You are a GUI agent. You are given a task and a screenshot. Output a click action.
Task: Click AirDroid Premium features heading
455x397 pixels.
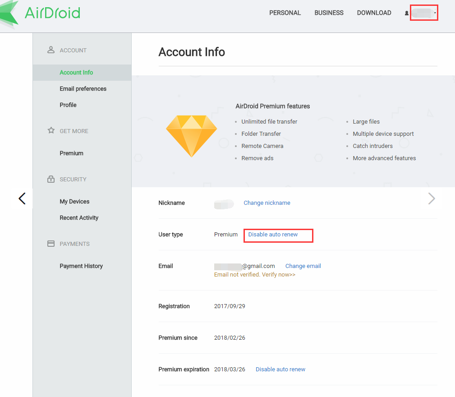point(272,106)
